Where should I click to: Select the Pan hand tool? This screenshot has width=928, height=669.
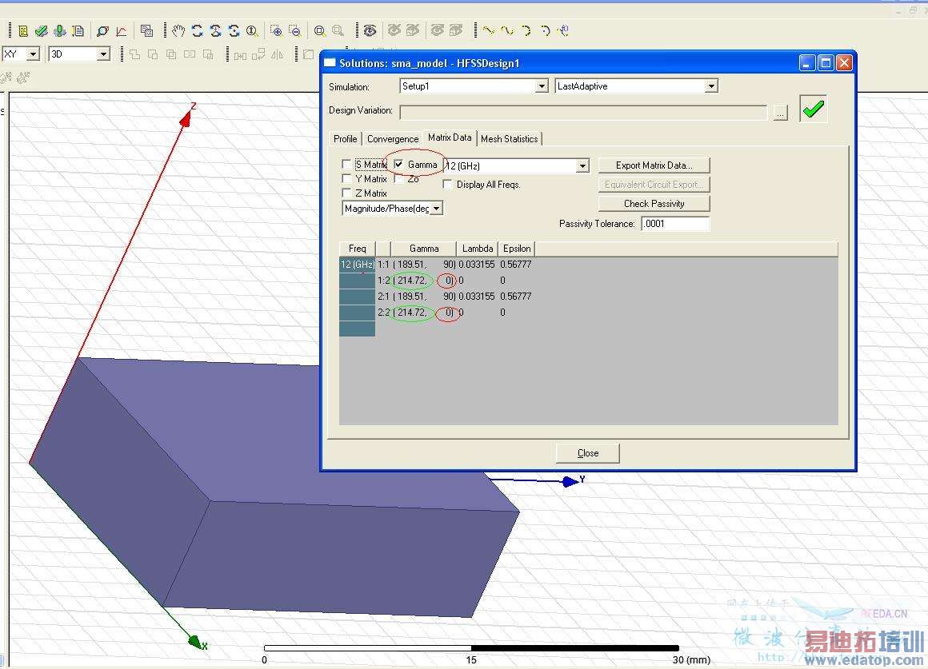pyautogui.click(x=178, y=31)
